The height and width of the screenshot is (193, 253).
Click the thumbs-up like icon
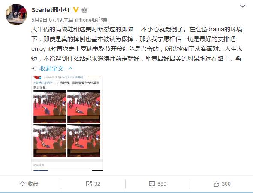coord(216,184)
